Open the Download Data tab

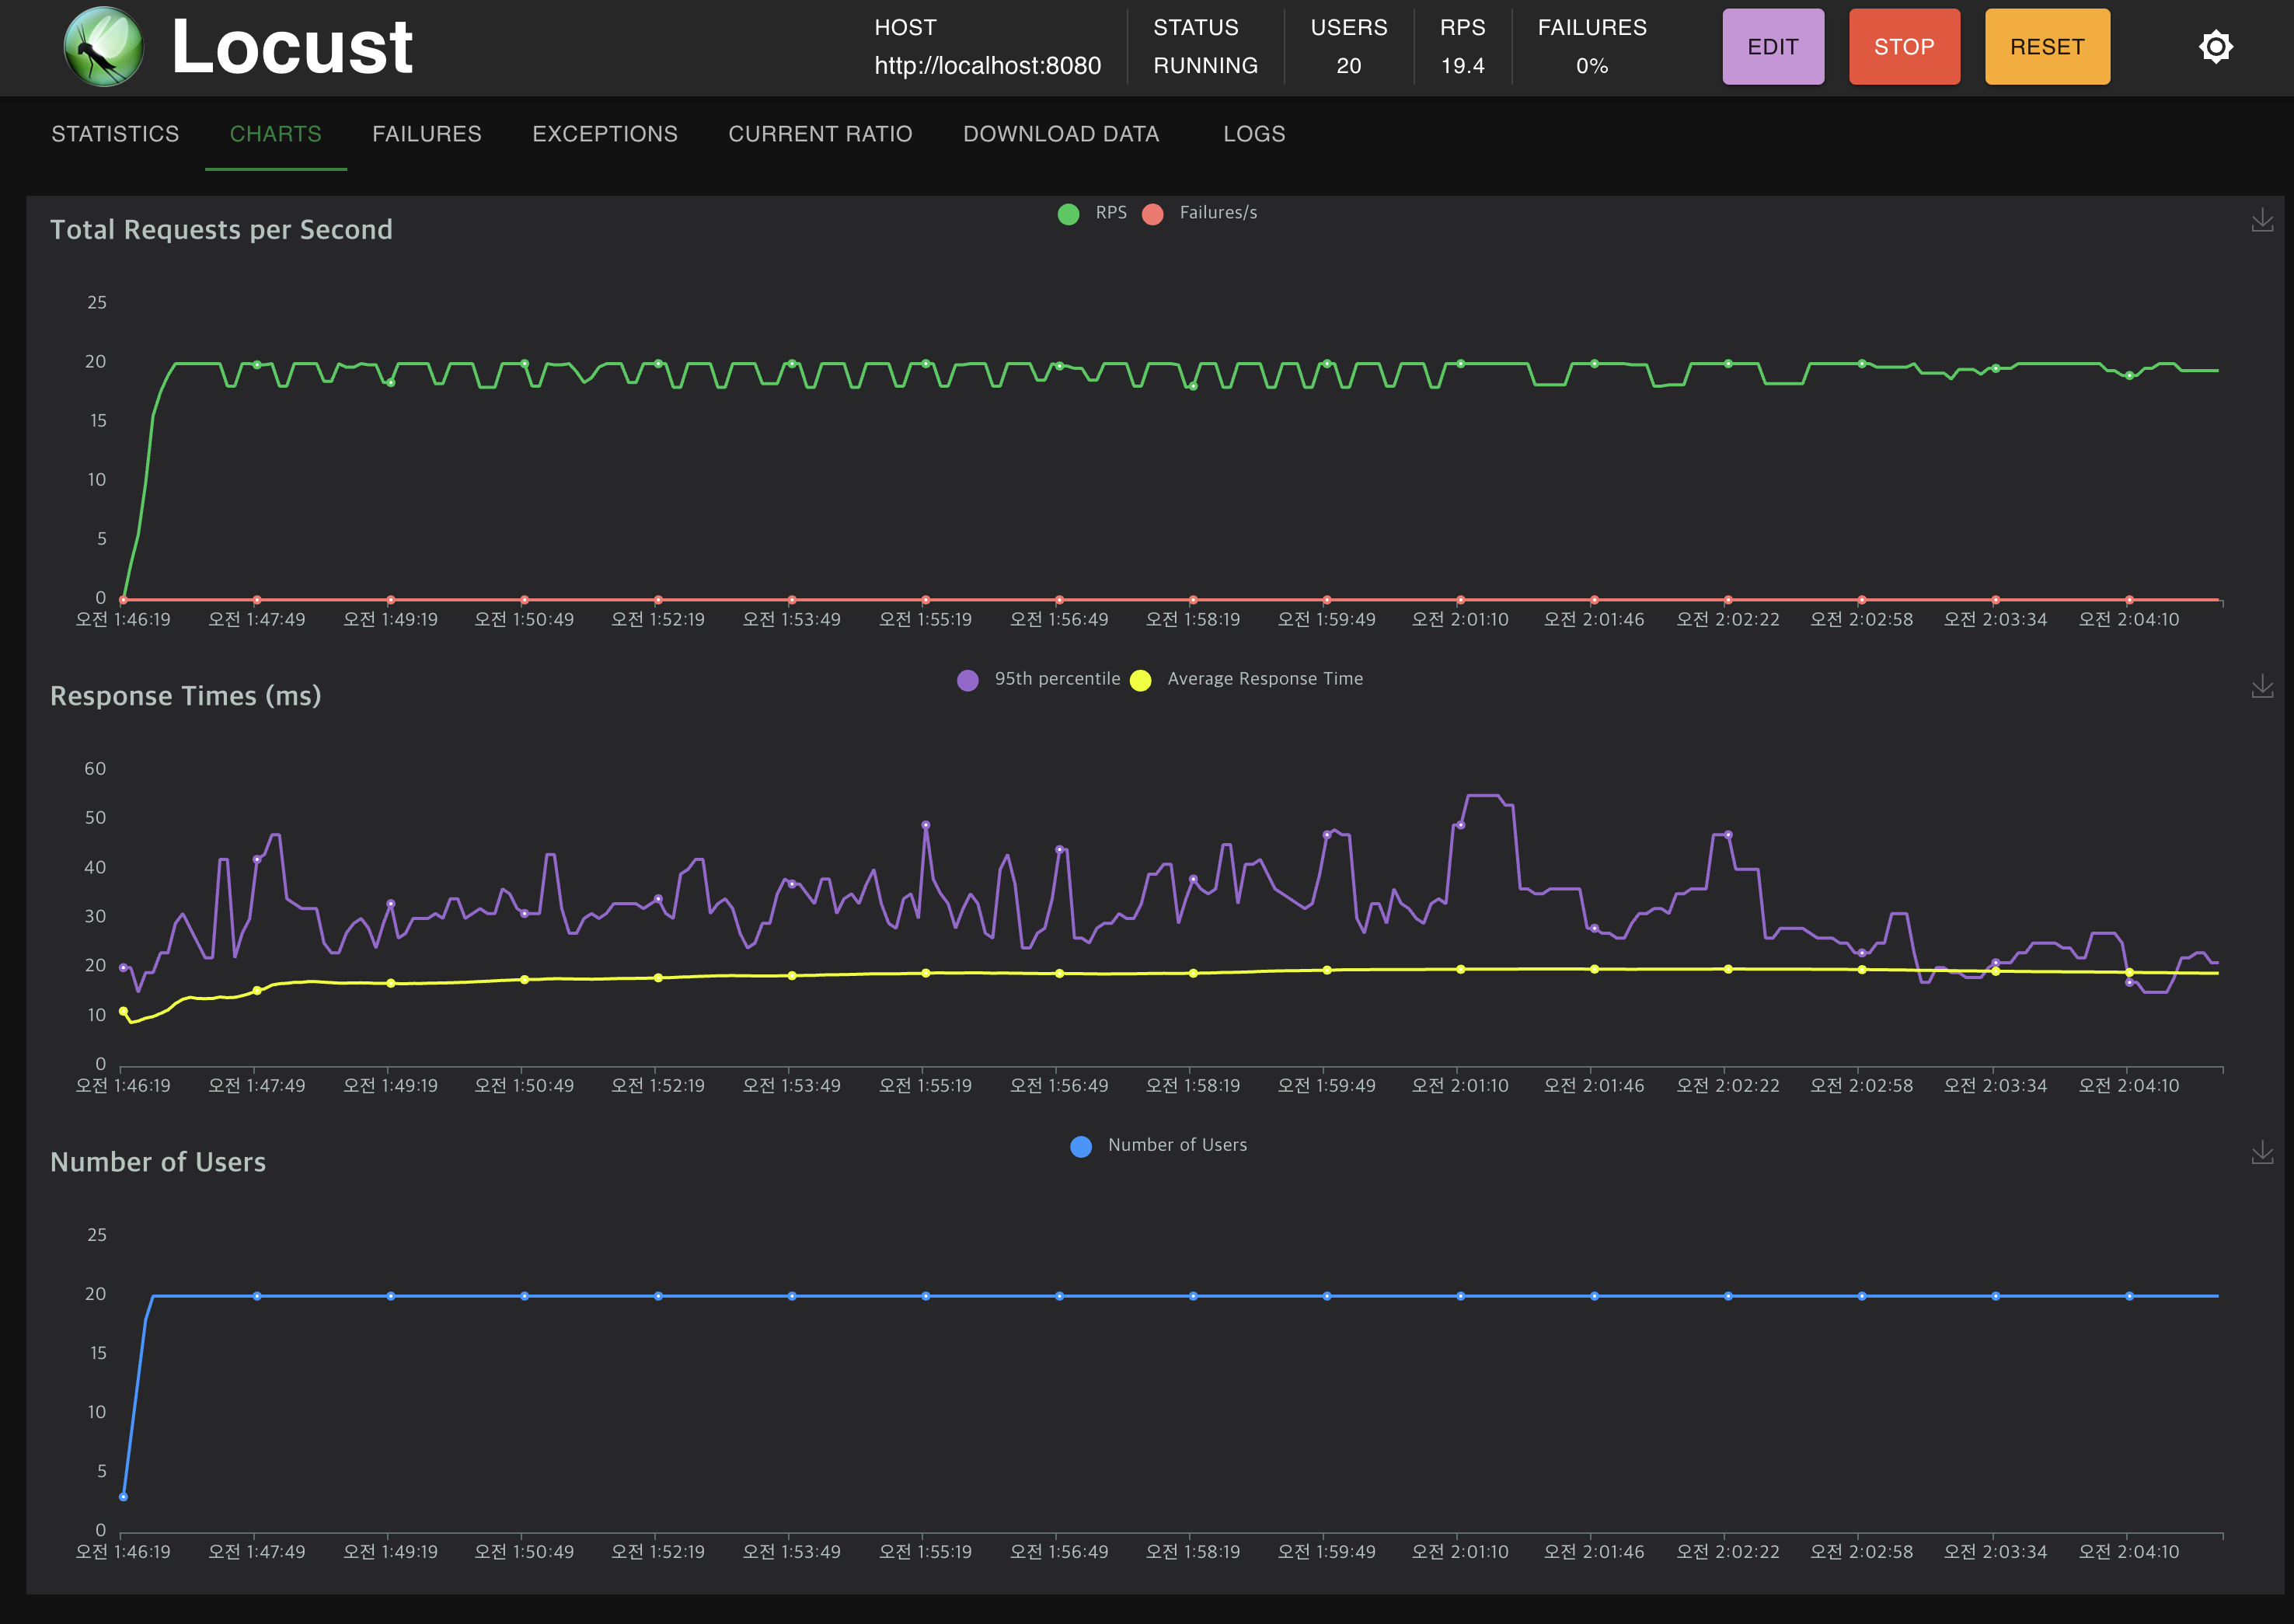click(1061, 134)
